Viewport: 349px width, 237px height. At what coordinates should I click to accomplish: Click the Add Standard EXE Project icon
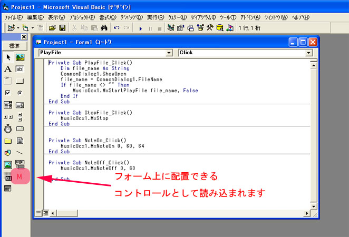click(x=12, y=28)
